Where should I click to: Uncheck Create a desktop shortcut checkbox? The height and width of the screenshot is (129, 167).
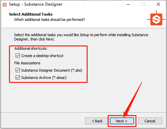coord(18,56)
